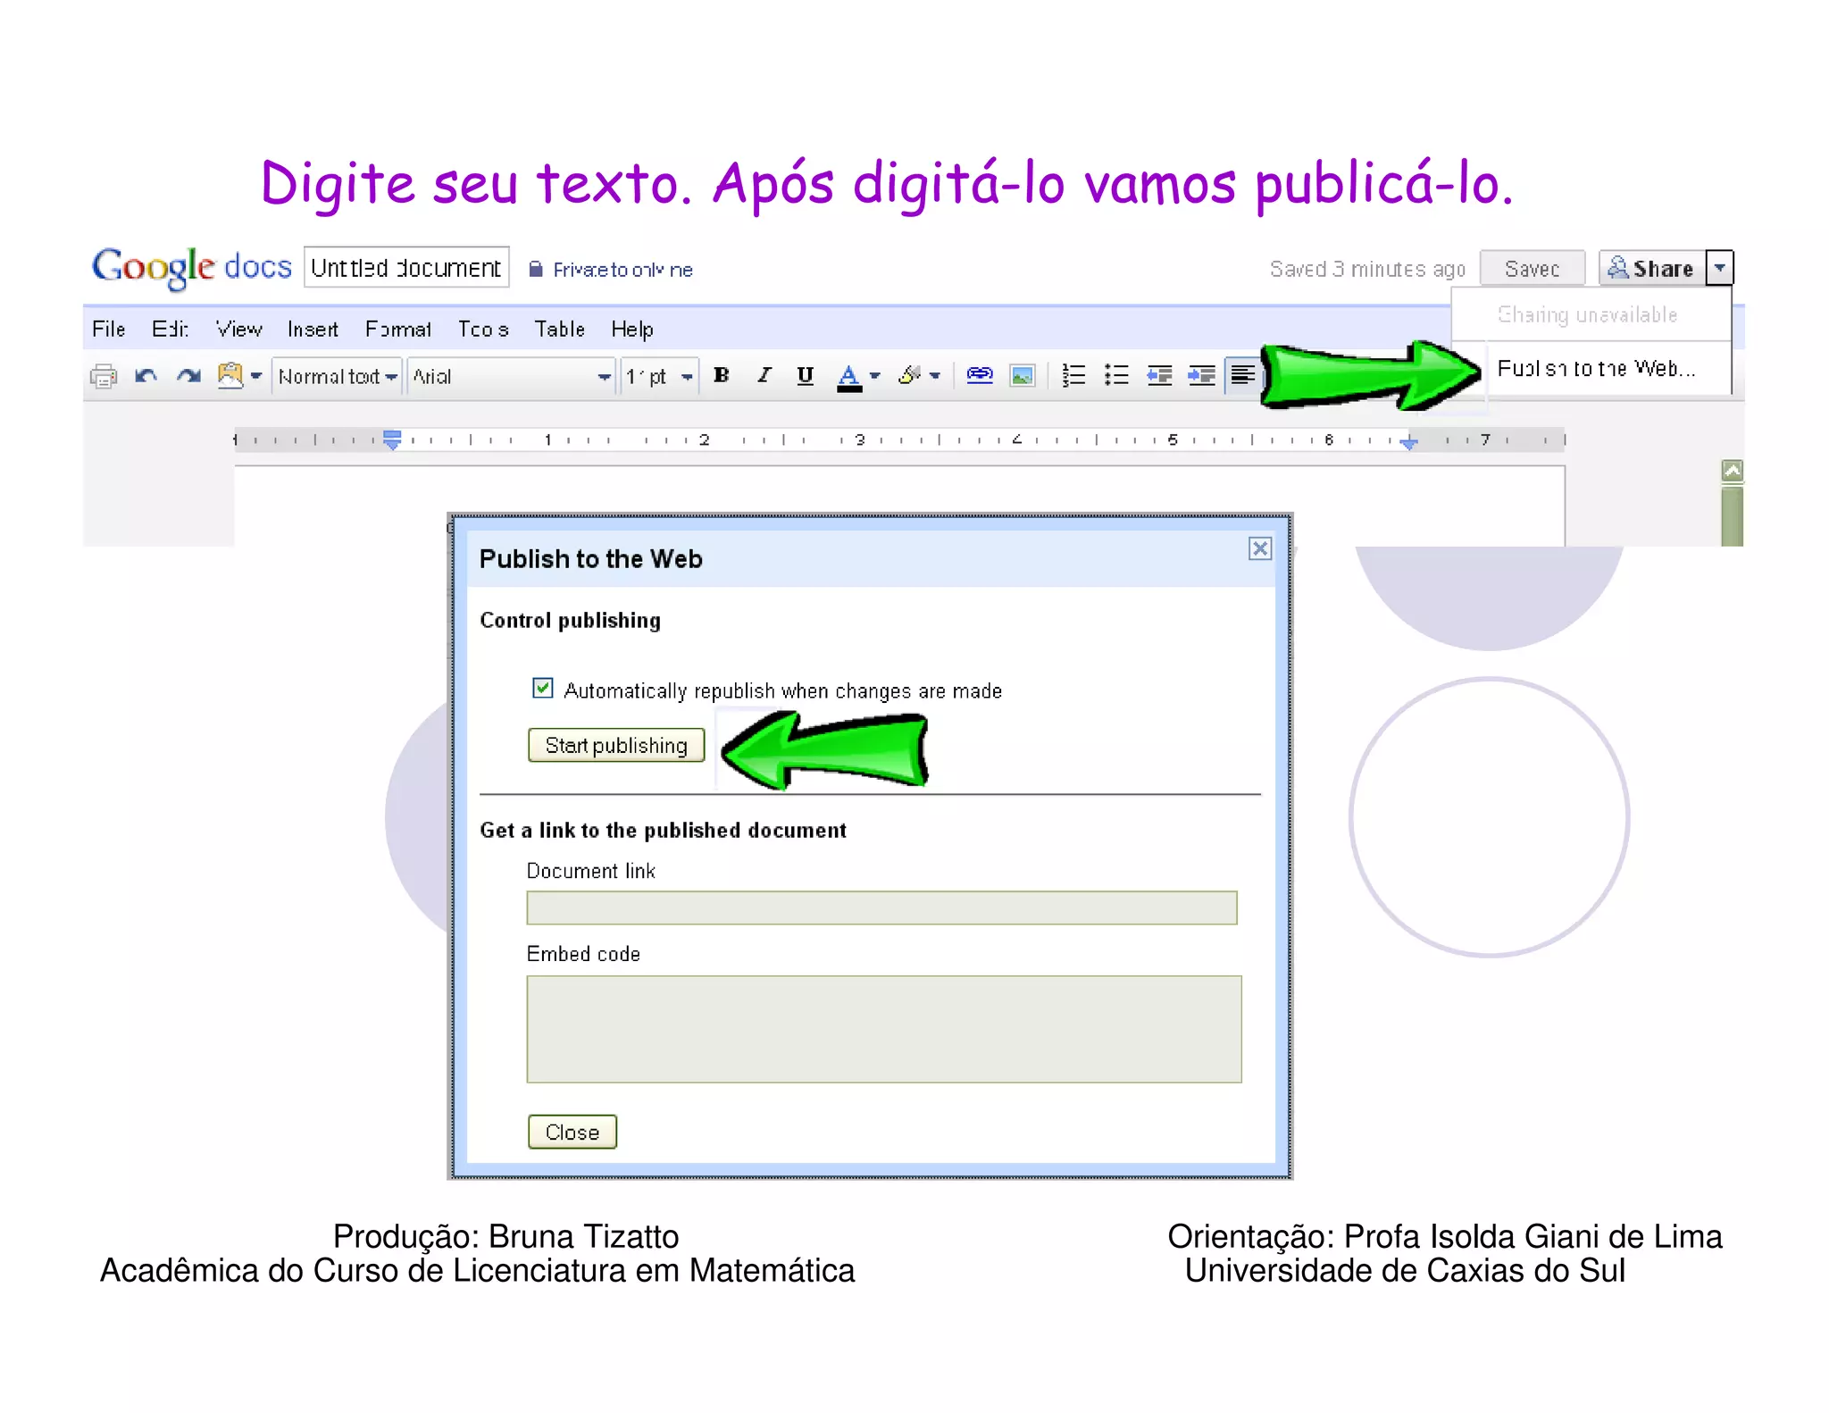Viewport: 1829px width, 1413px height.
Task: Click the Share button
Action: click(x=1651, y=268)
